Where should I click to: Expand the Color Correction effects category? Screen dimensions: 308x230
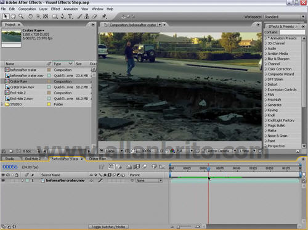[265, 69]
